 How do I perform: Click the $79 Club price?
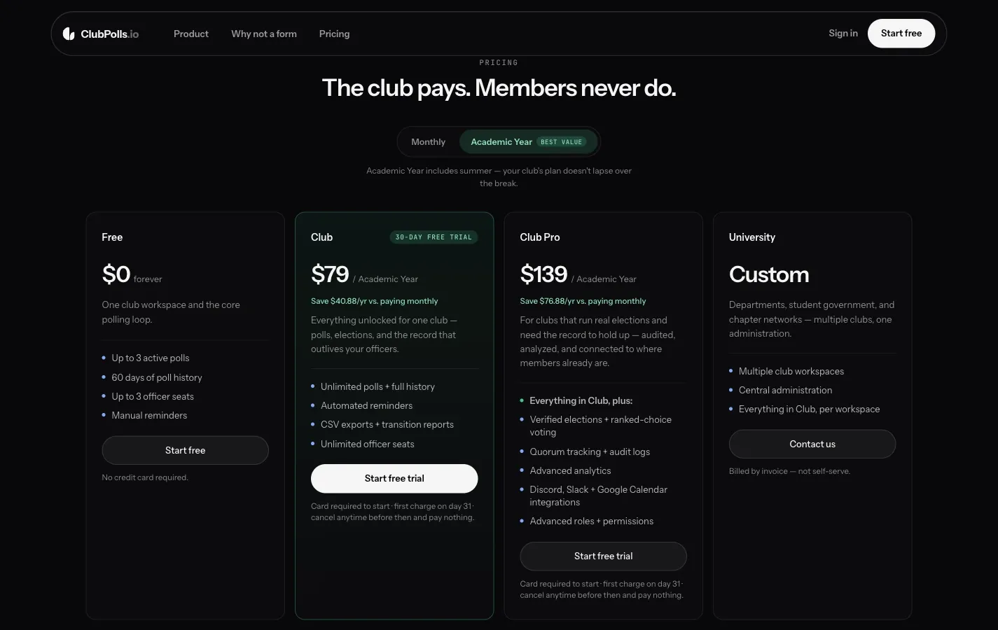point(330,274)
